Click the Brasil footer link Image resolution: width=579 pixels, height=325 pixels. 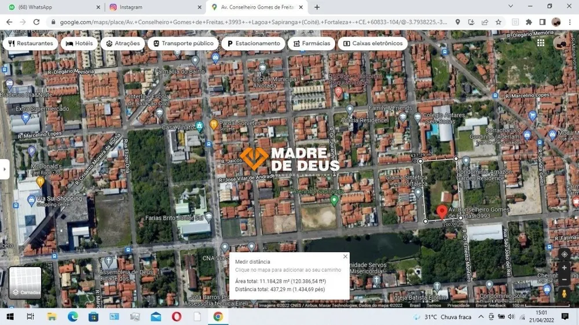[x=415, y=305]
